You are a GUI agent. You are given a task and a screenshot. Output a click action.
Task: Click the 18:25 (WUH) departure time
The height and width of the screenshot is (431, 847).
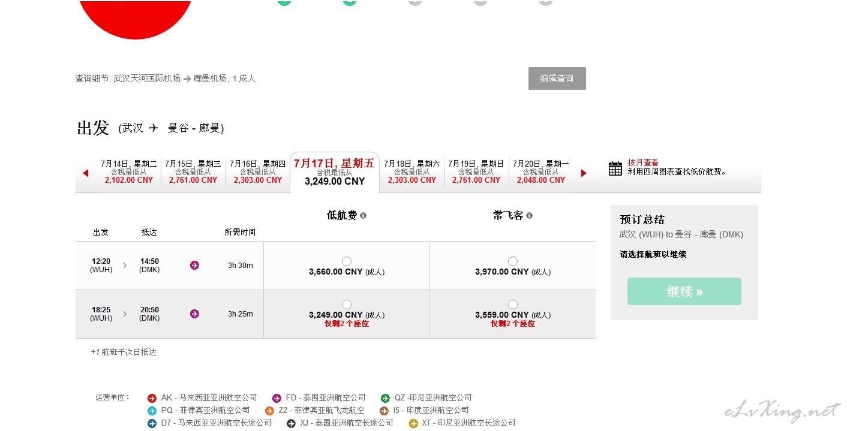point(101,314)
